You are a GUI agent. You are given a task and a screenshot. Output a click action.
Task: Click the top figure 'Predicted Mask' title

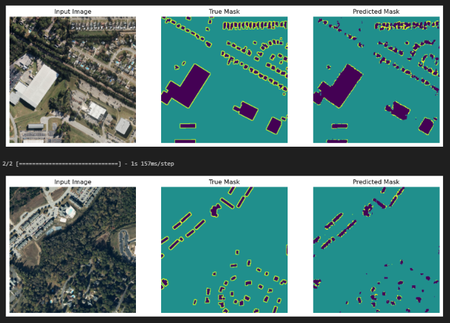376,11
